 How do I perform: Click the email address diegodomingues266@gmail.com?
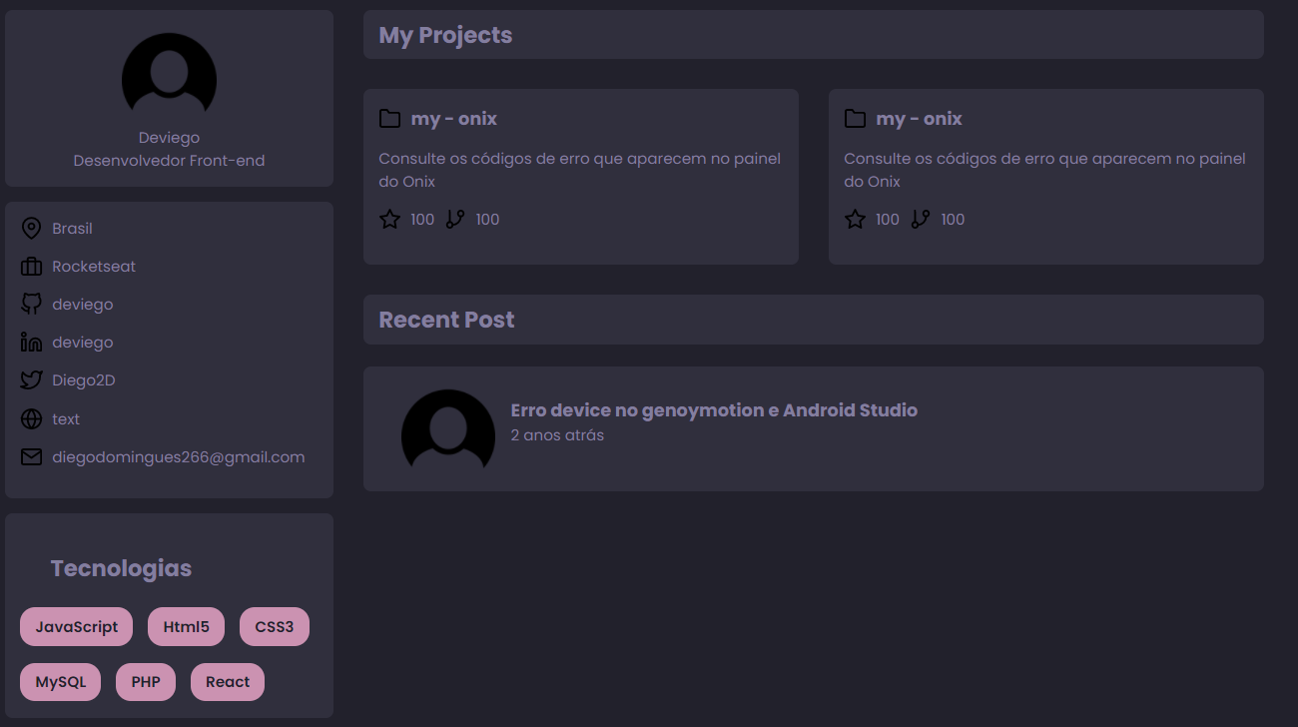click(x=178, y=456)
